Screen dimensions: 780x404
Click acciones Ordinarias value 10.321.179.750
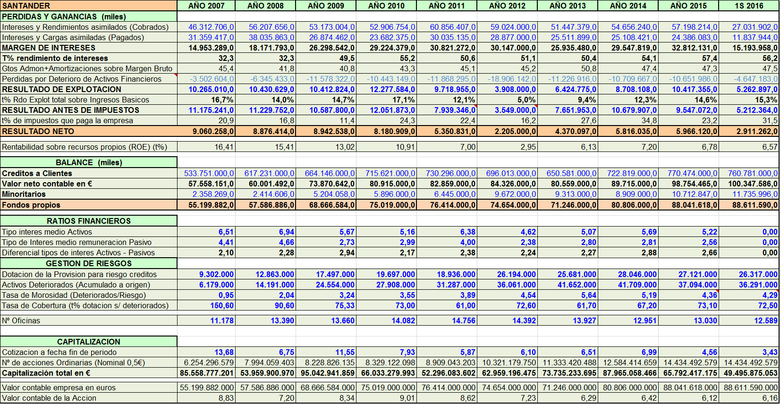pyautogui.click(x=507, y=362)
